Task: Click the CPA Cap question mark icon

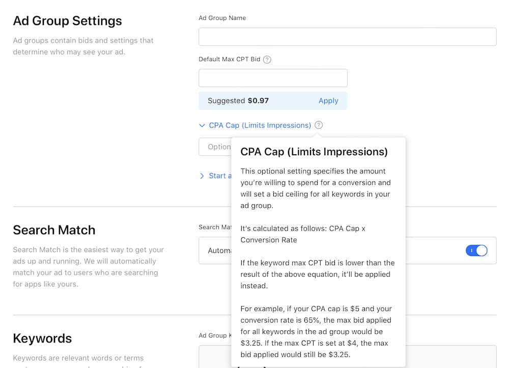Action: click(x=319, y=125)
